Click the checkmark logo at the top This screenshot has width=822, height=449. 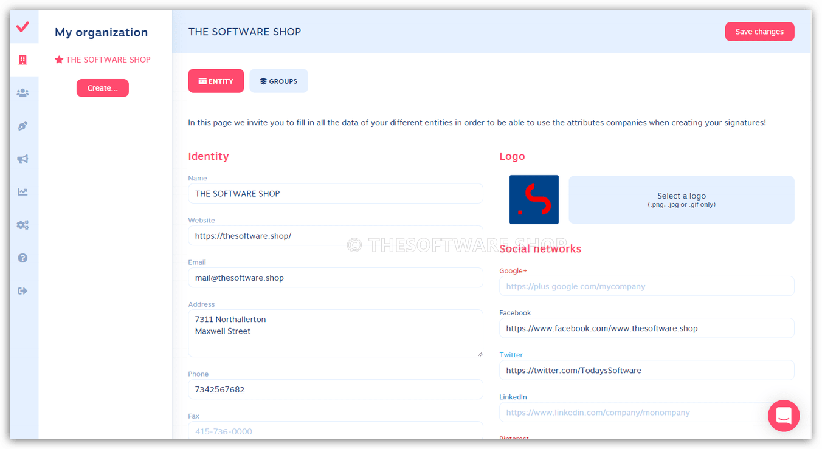click(23, 27)
